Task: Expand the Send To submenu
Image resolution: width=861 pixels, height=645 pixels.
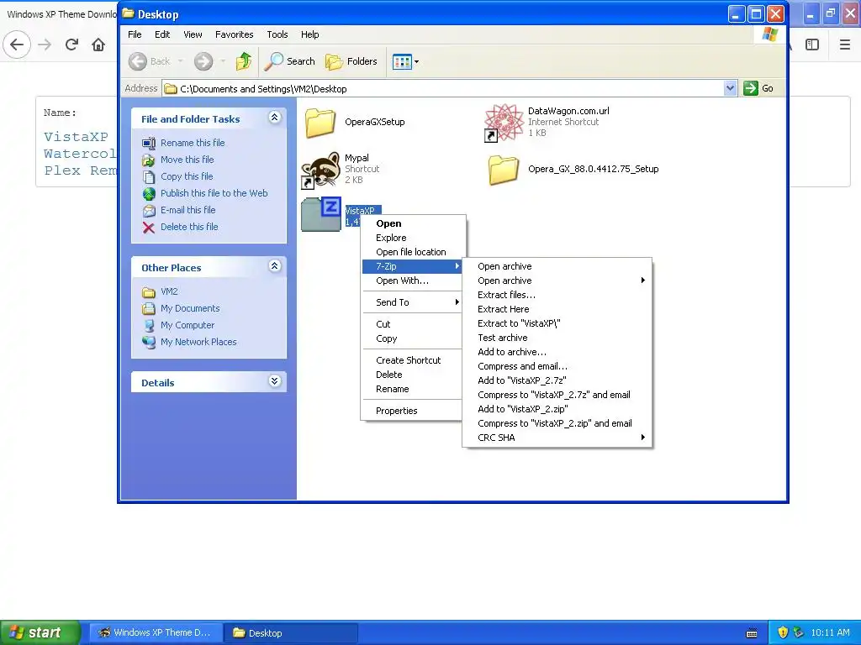Action: point(412,302)
